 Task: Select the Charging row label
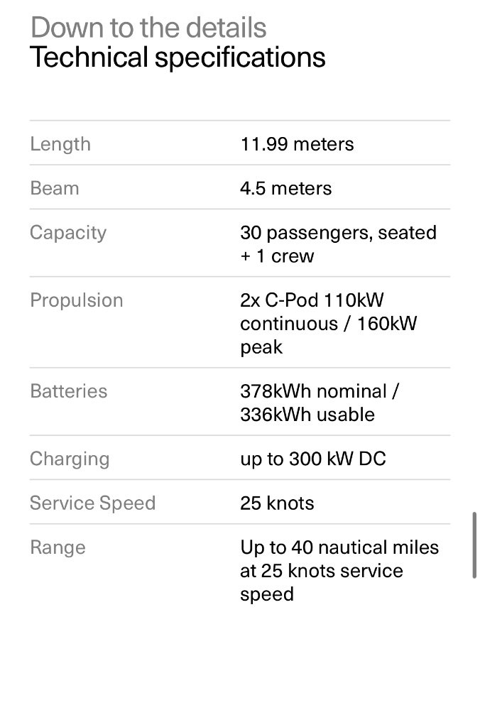pos(70,459)
